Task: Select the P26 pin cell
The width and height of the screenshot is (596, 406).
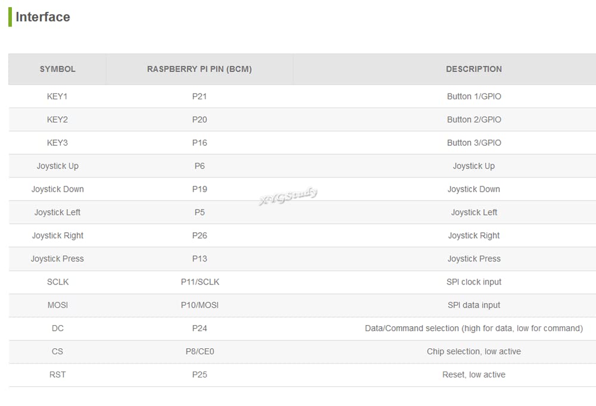Action: 200,236
